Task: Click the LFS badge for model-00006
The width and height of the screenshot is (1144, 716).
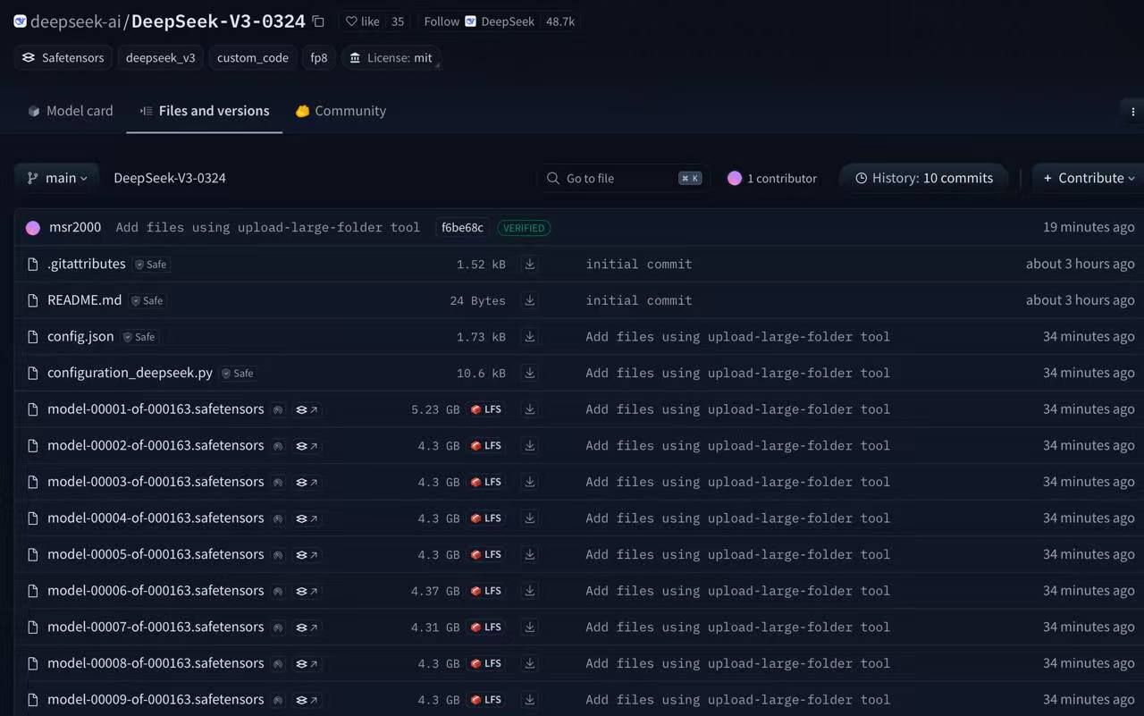Action: [x=486, y=591]
